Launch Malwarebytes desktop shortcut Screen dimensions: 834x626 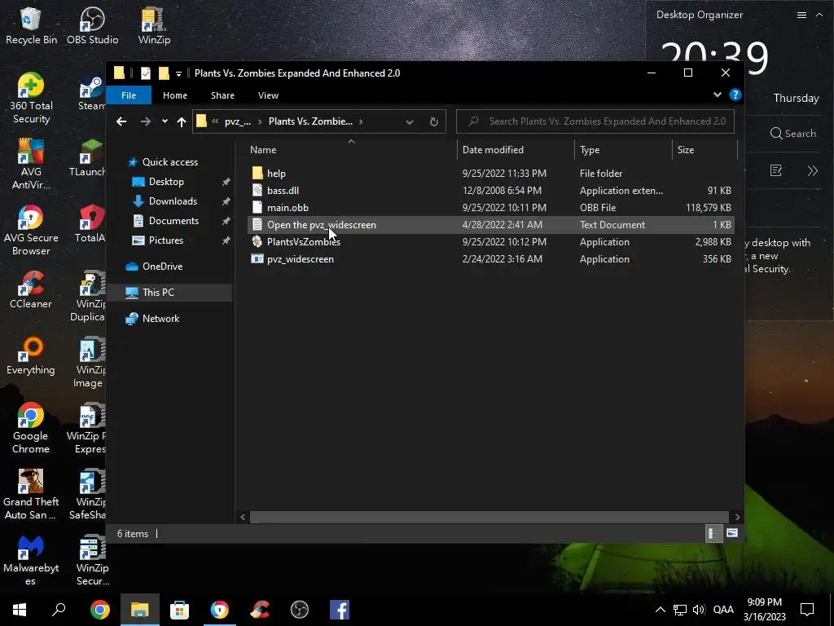click(32, 561)
